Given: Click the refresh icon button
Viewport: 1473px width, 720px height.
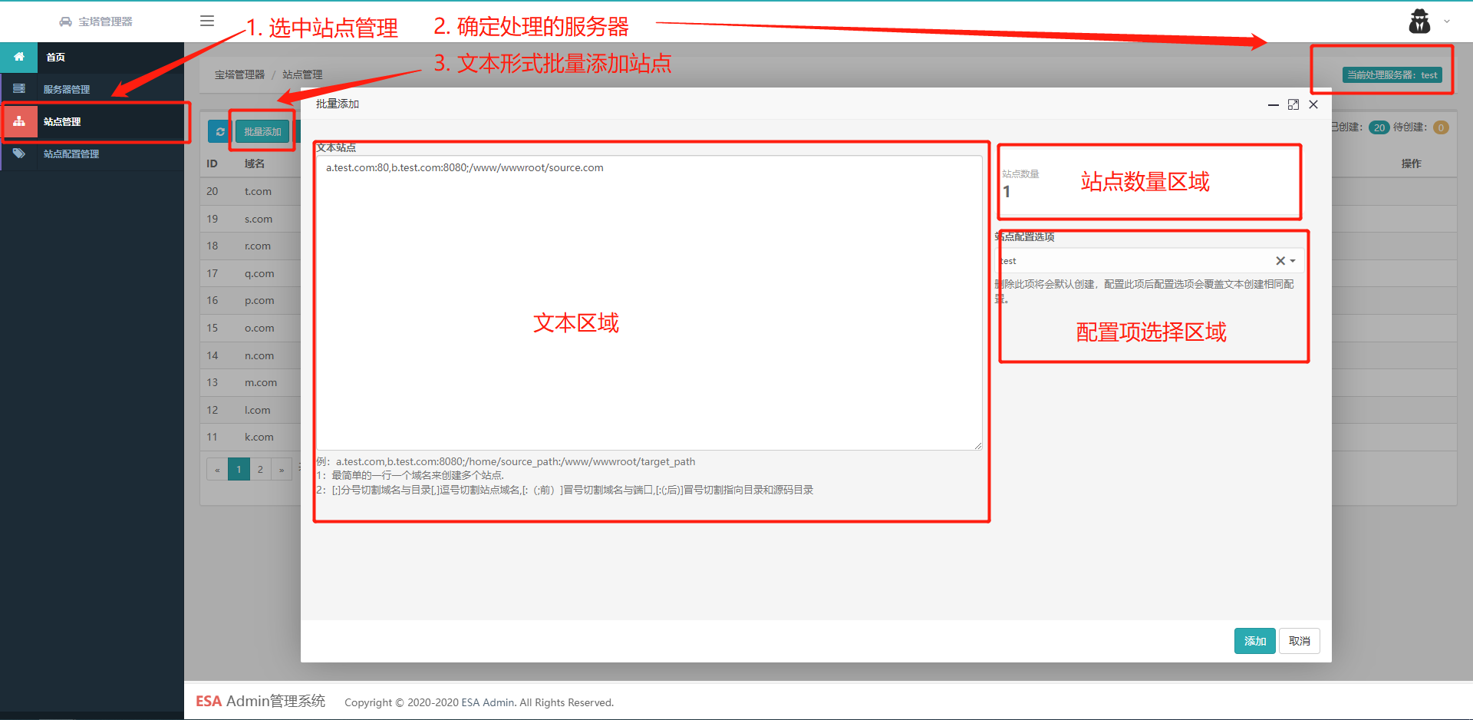Looking at the screenshot, I should coord(220,132).
